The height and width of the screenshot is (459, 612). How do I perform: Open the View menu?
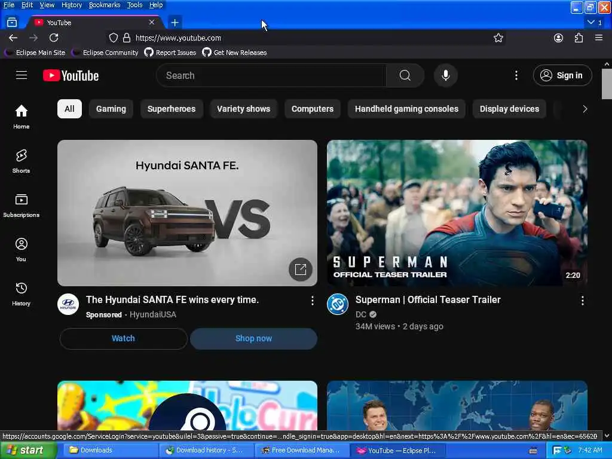coord(47,5)
